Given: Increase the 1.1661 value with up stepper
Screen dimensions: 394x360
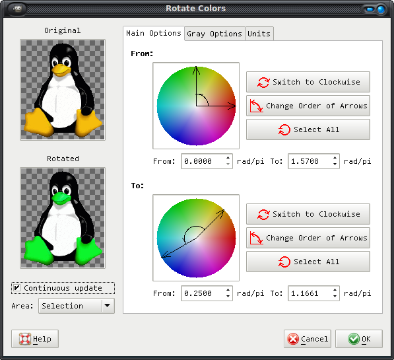Looking at the screenshot, I should (x=335, y=290).
